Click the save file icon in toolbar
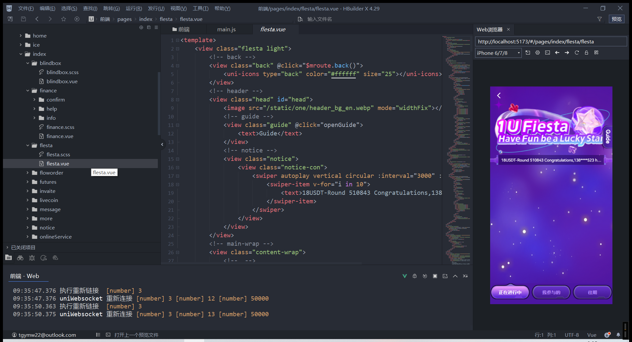 [23, 19]
